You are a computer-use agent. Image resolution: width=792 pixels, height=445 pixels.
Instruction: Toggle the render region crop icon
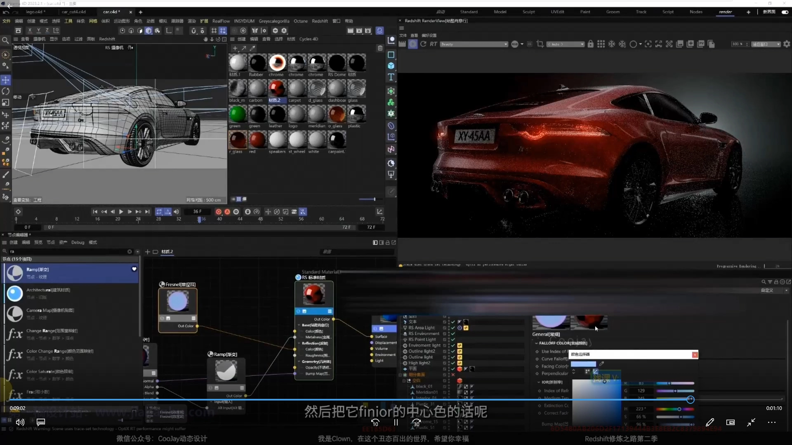[540, 44]
